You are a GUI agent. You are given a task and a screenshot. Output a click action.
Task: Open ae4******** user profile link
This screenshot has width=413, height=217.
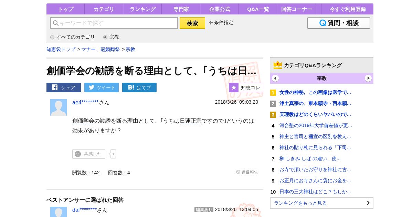(x=85, y=102)
